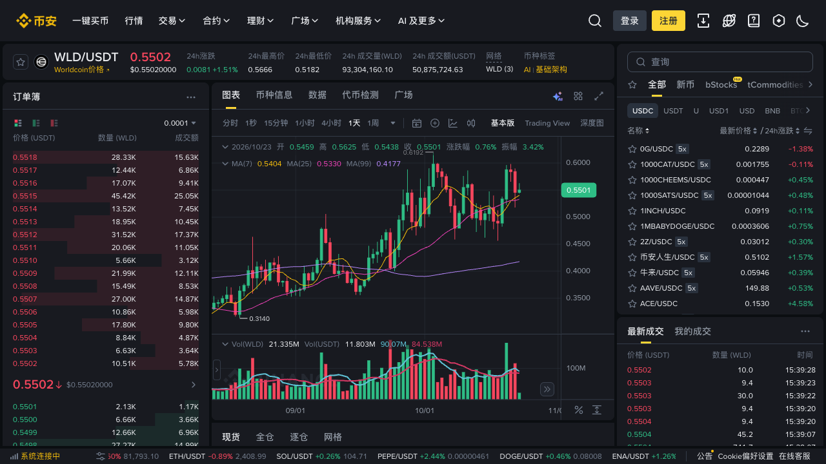Open order book precision 0.0001 dropdown
Image resolution: width=826 pixels, height=464 pixels.
pos(180,123)
